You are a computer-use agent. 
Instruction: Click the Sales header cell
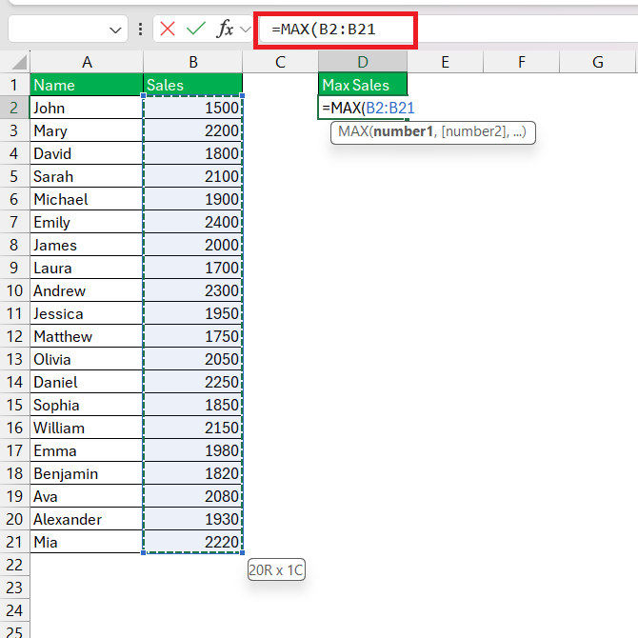coord(193,85)
